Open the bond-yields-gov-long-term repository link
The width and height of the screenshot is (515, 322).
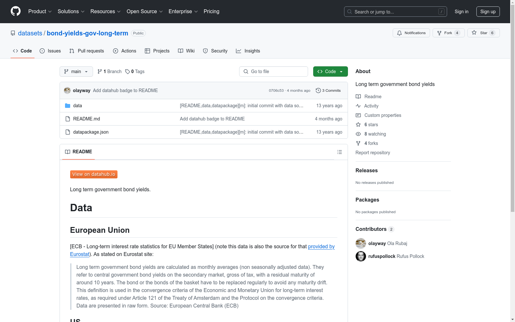tap(88, 33)
